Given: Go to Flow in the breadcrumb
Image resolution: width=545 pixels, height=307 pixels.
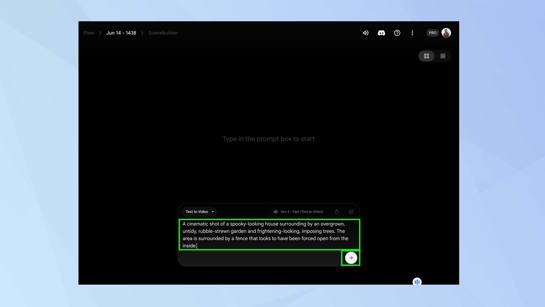Looking at the screenshot, I should tap(89, 33).
